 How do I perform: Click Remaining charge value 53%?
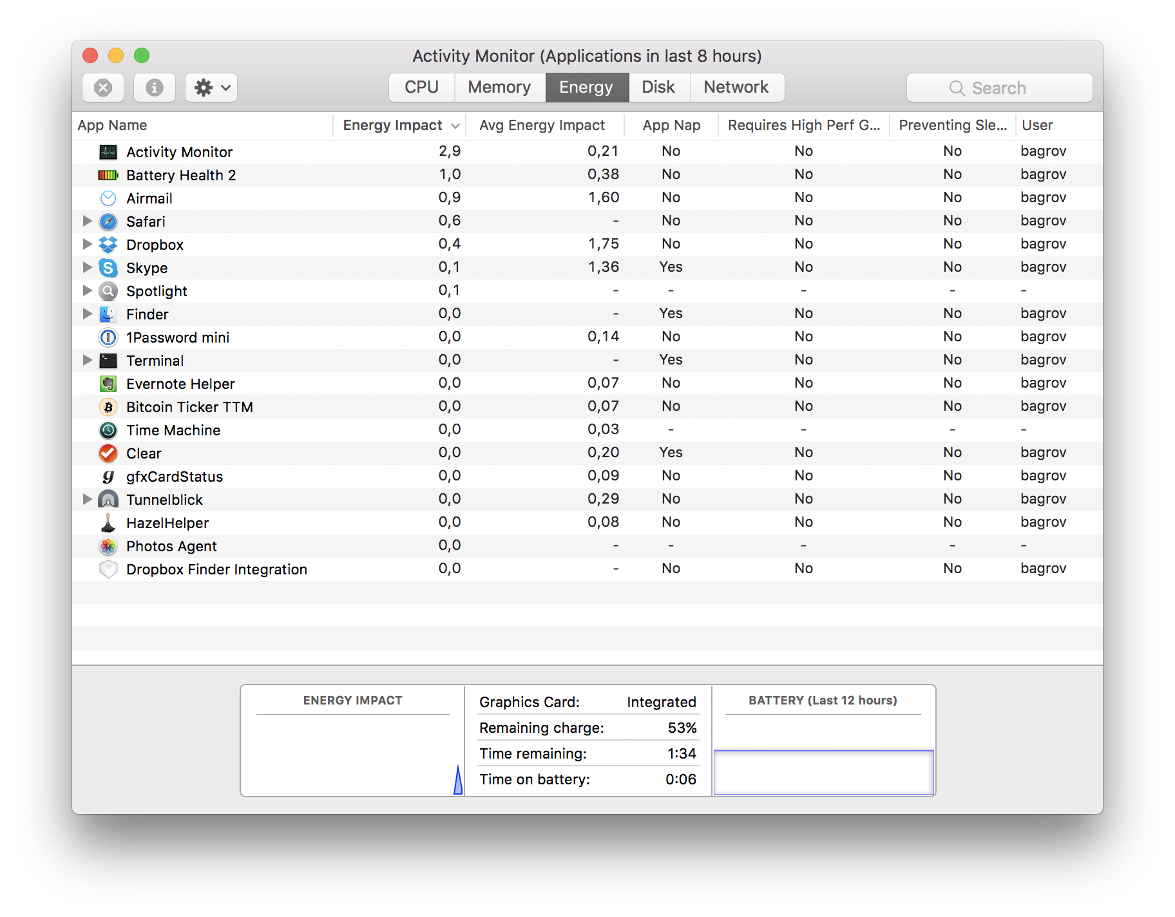[682, 728]
